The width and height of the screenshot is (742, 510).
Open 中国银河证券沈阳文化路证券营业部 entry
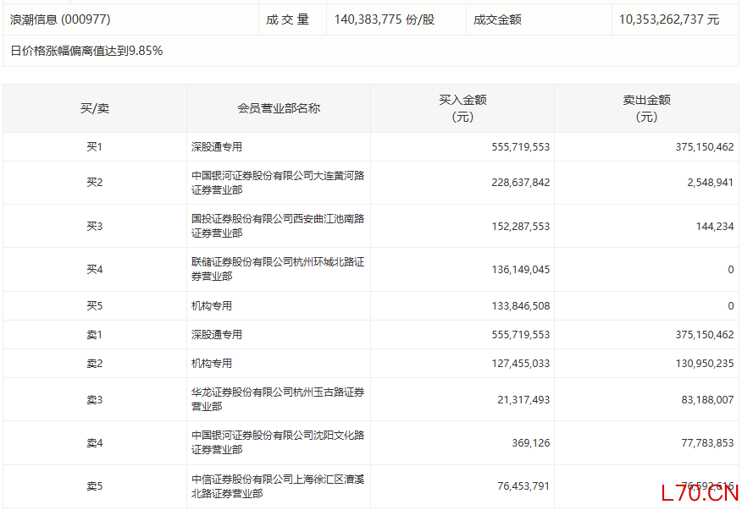pos(277,441)
